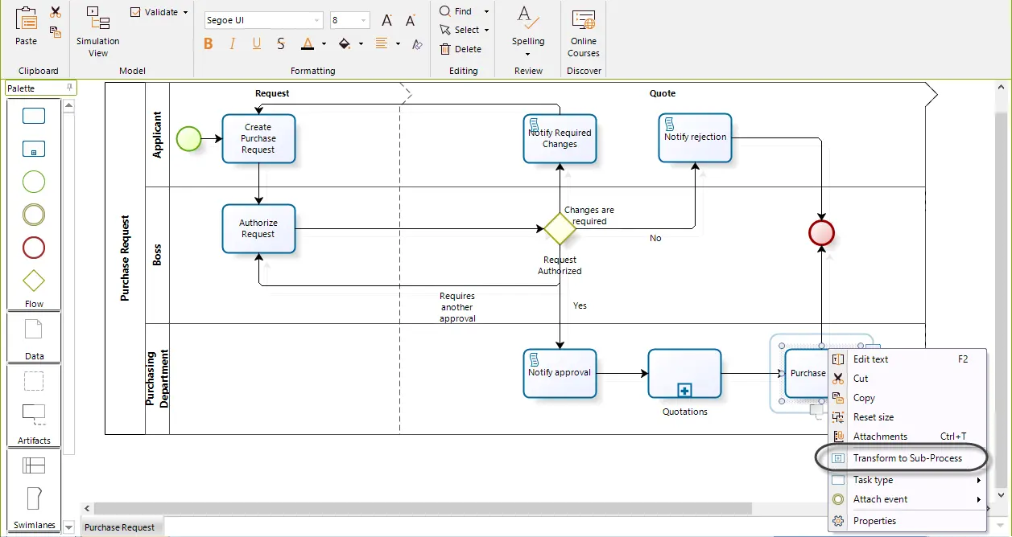Select the Create Purchase Request task
This screenshot has width=1012, height=537.
(258, 138)
